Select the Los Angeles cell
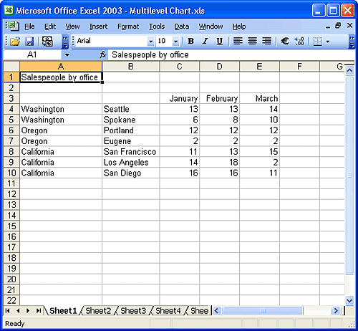358x331 pixels. tap(130, 163)
